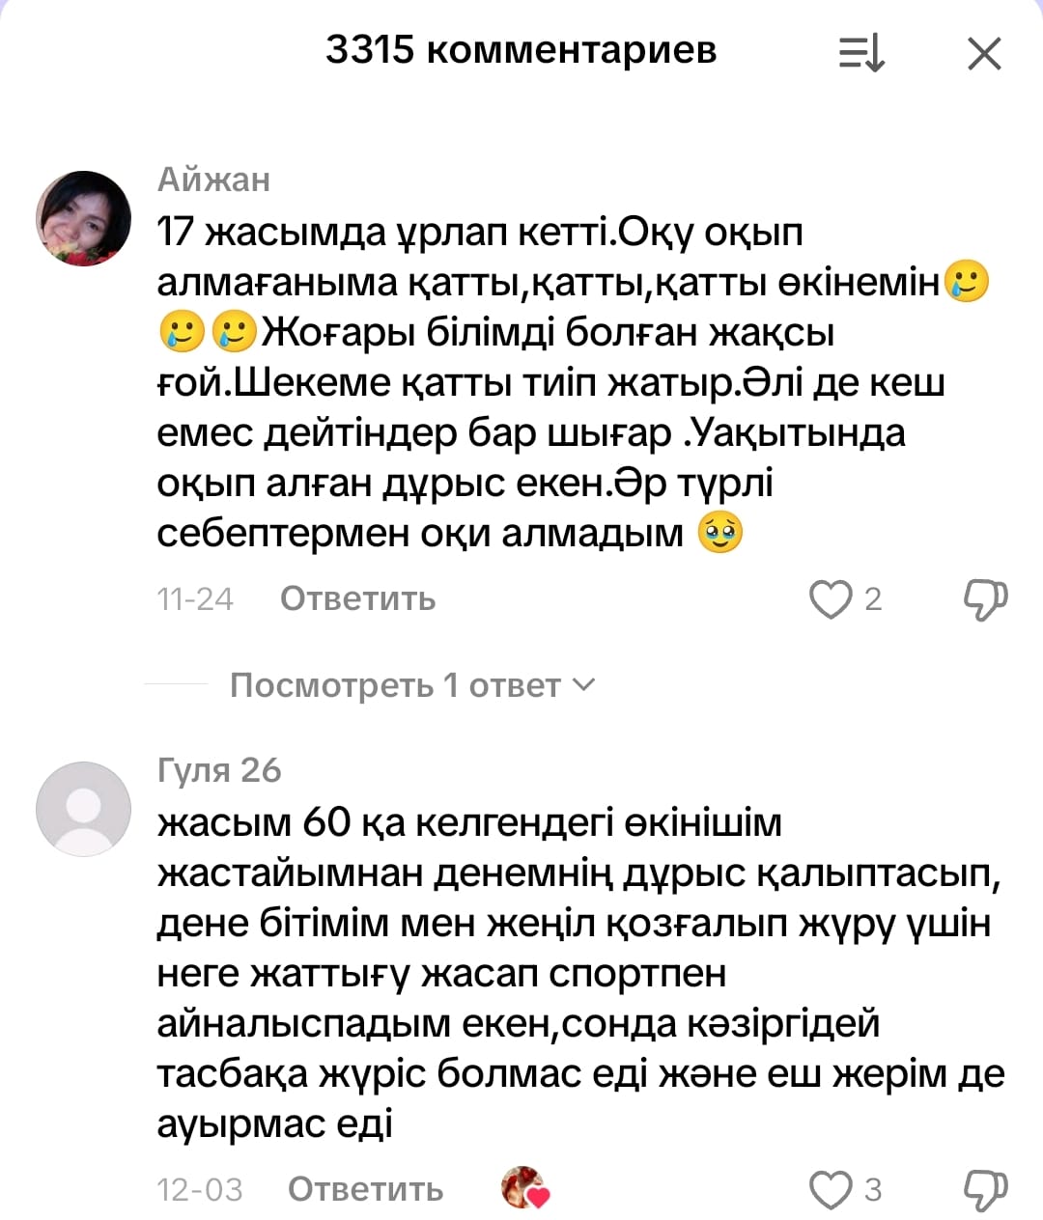Viewport: 1043px width, 1220px height.
Task: Tap the small avatar with heart badge
Action: coord(524,1188)
